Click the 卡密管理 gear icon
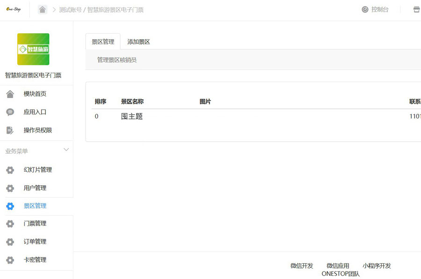The width and height of the screenshot is (421, 279). [10, 260]
